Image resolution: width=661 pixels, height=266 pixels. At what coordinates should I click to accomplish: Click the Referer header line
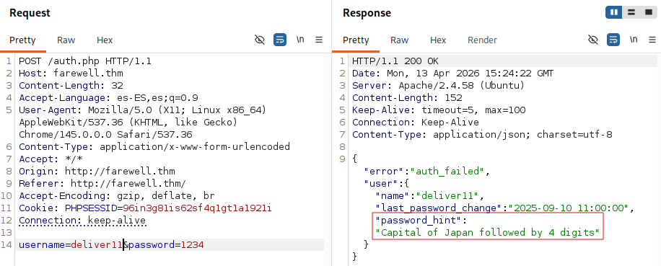[102, 184]
